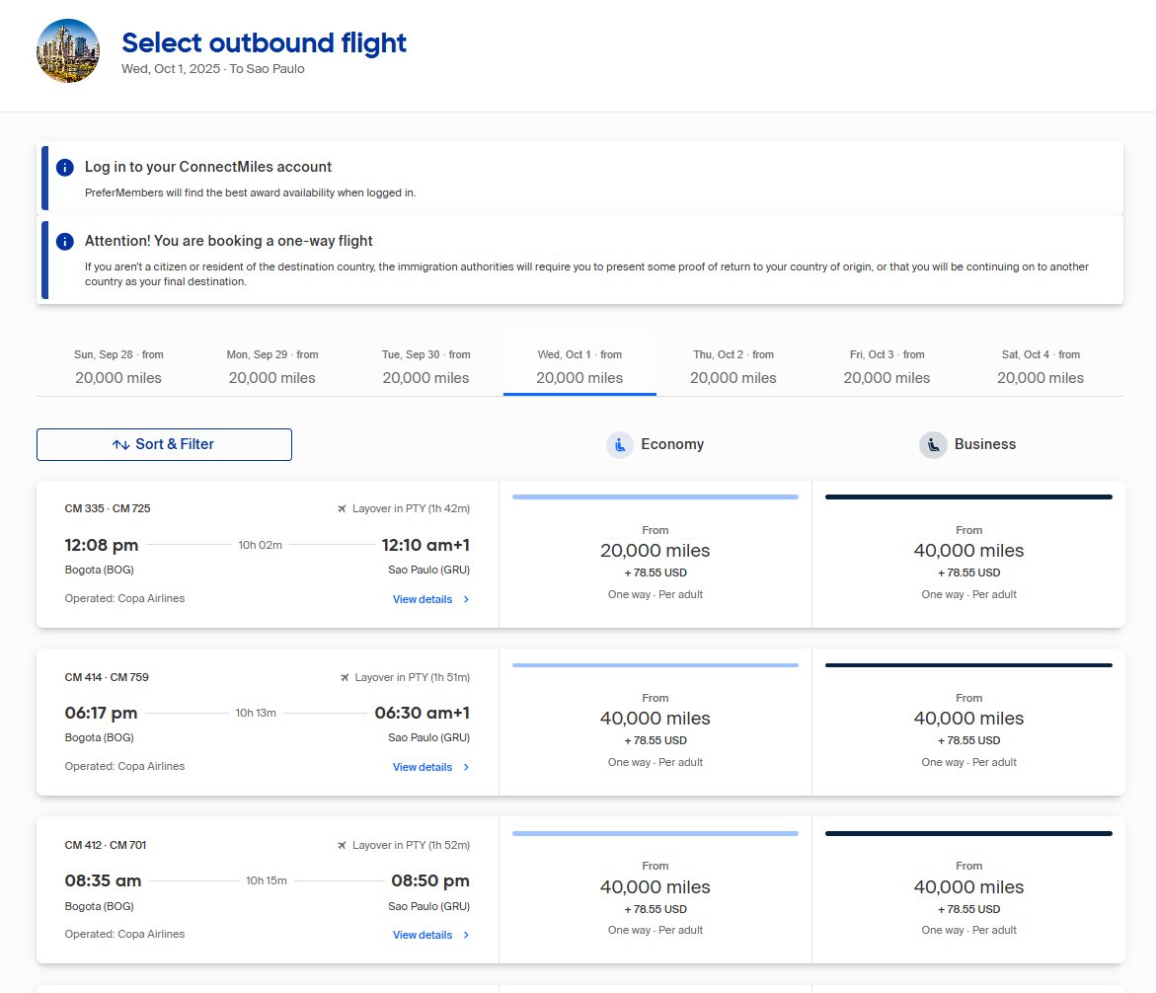The image size is (1156, 993).
Task: Click the 'CM 335 · CM 725' flight numbers
Action: [108, 508]
